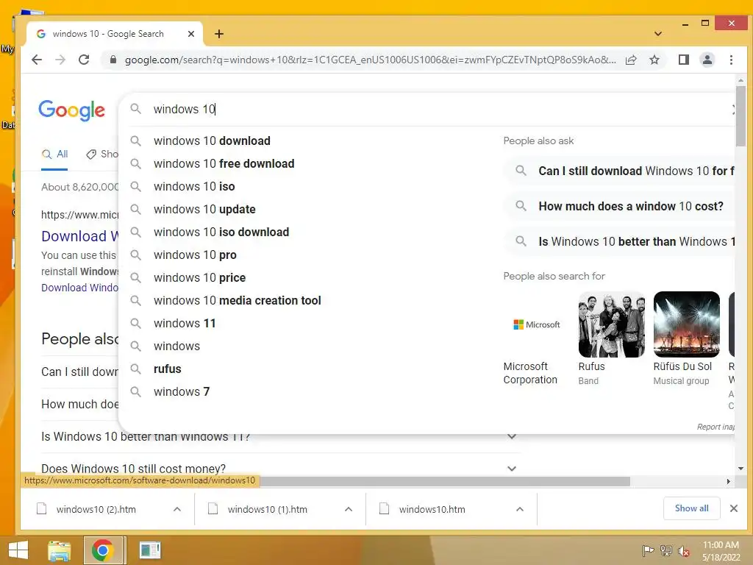Screen dimensions: 753x565
Task: Open downloaded file windows10 (1).htm
Action: [267, 509]
